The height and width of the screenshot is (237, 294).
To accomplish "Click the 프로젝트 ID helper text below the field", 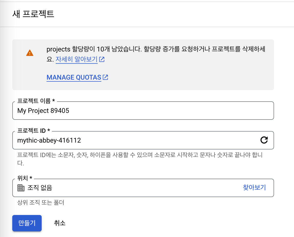I will tap(140, 159).
